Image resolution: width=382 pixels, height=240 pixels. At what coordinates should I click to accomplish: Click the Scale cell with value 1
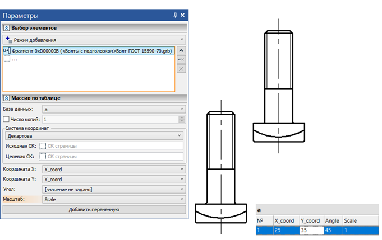tap(361, 230)
